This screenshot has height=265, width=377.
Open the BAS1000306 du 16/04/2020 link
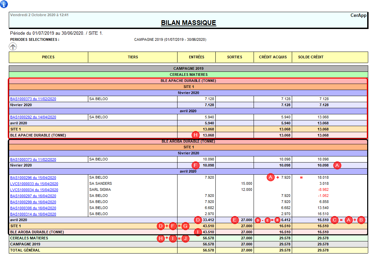pyautogui.click(x=33, y=208)
